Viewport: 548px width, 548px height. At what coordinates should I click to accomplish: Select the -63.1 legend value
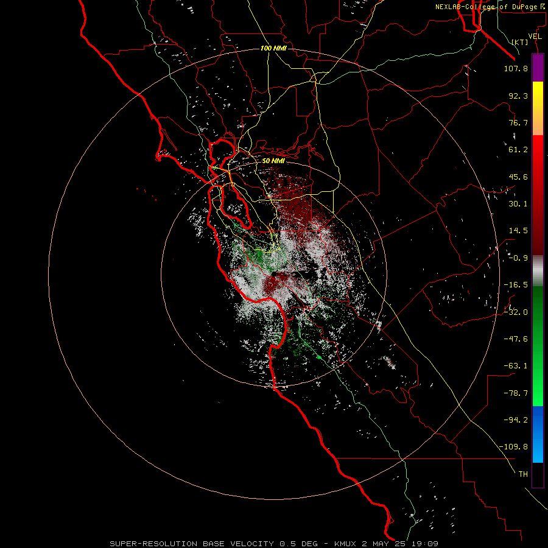pos(516,366)
